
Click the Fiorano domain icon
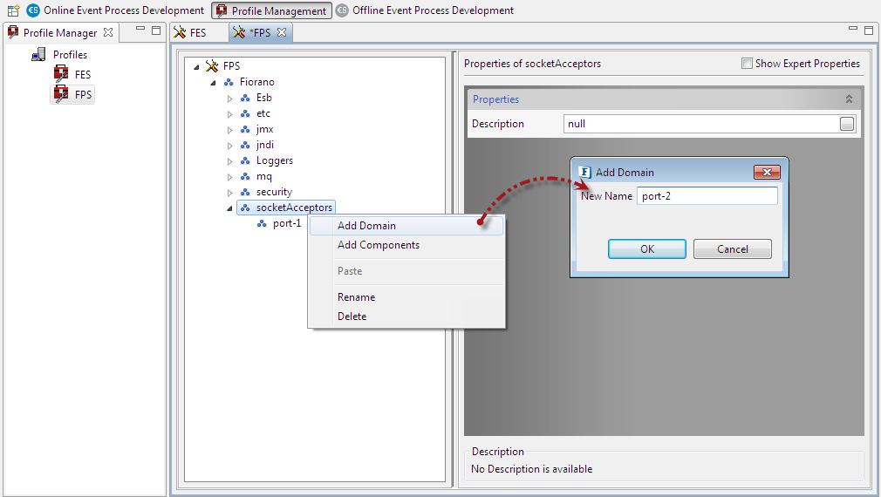tap(229, 82)
